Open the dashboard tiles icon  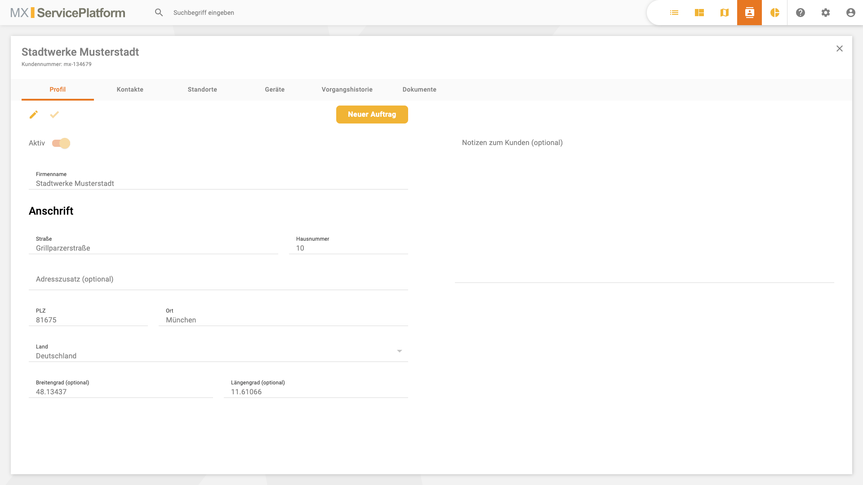(x=699, y=13)
